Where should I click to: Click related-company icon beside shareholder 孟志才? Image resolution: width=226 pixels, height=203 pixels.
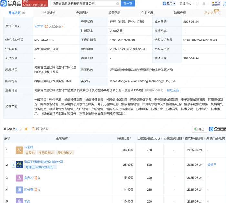tap(37, 178)
